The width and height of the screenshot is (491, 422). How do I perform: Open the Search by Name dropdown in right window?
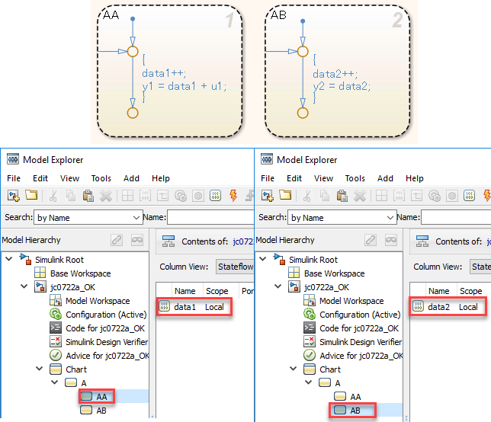[x=342, y=217]
